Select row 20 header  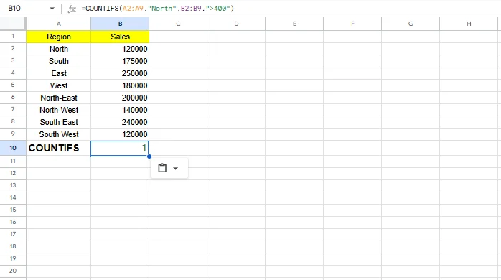[x=13, y=271]
